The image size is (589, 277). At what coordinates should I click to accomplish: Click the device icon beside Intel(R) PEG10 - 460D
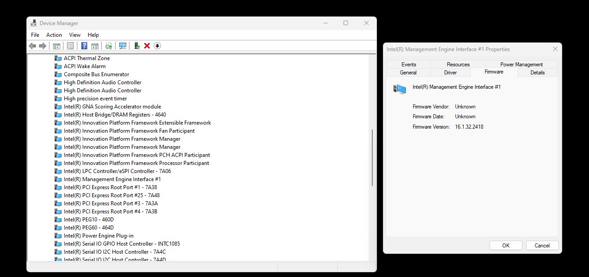pos(58,220)
